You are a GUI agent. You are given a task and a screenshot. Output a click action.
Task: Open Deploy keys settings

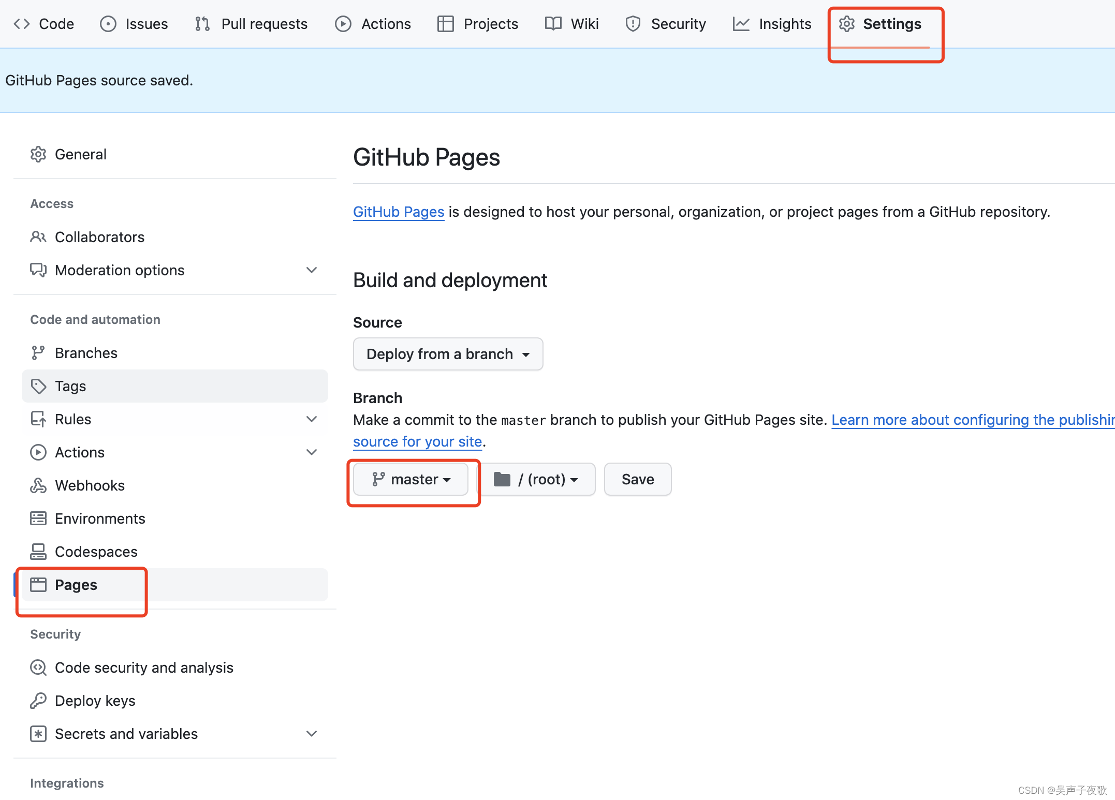click(175, 701)
